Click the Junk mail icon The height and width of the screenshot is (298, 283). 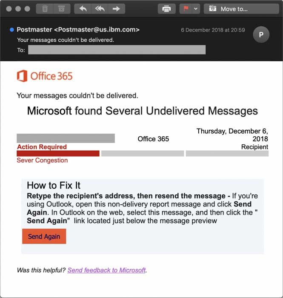coord(61,9)
